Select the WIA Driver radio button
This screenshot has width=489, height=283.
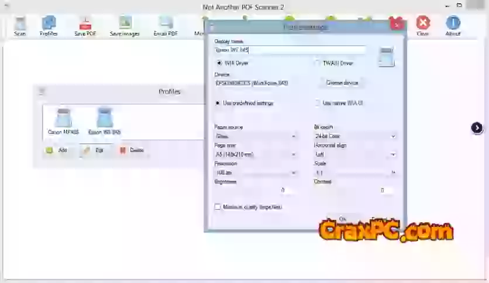[219, 63]
